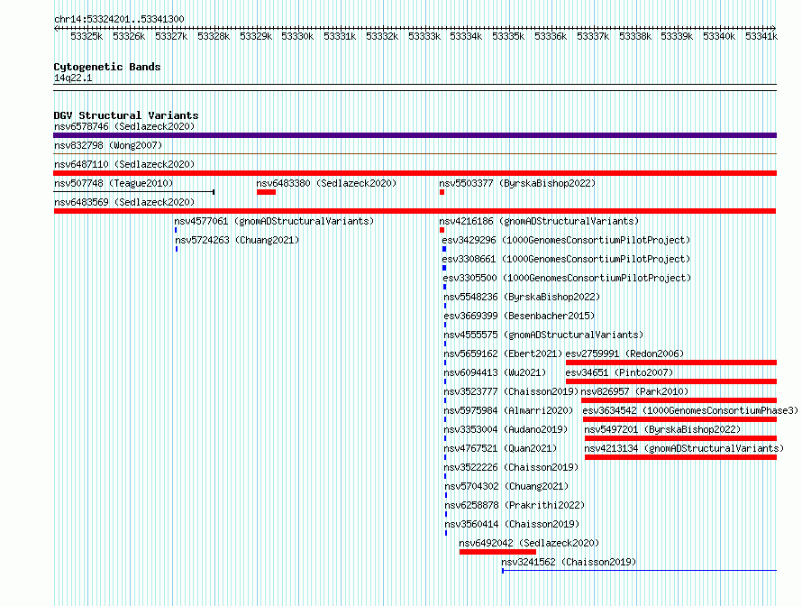Viewport: 802px width, 606px height.
Task: Select nsv5548236 (ByrskaBishop2022) label
Action: (522, 297)
